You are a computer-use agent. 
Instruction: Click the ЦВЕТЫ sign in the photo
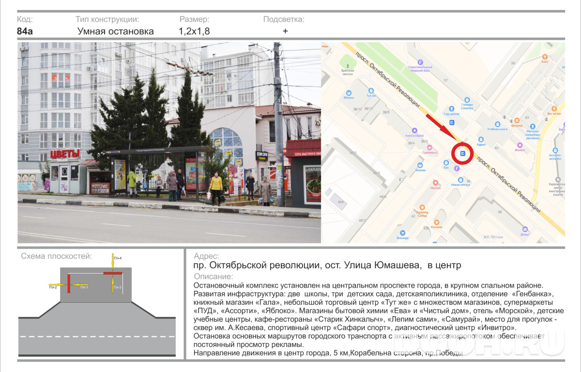pos(64,155)
